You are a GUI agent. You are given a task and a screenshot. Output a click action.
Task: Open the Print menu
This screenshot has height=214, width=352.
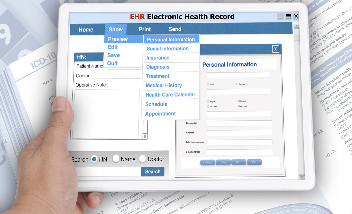click(x=145, y=29)
